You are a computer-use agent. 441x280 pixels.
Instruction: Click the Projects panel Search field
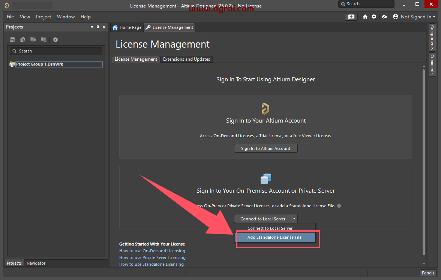coord(56,51)
